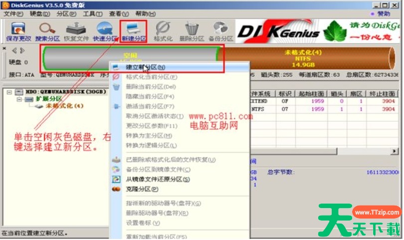
Task: Click 已删除或格式化后的文件恢复(U) menu entry
Action: pos(180,160)
